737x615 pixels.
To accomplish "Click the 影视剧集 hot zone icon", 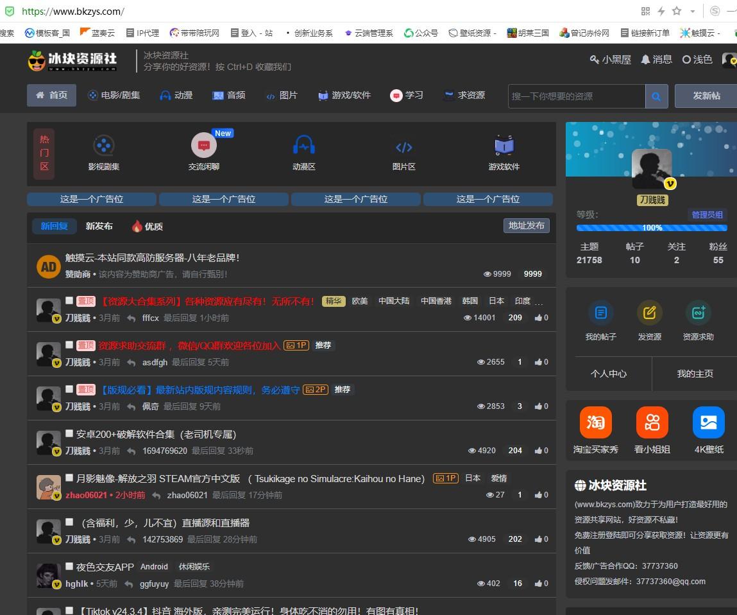I will coord(104,146).
